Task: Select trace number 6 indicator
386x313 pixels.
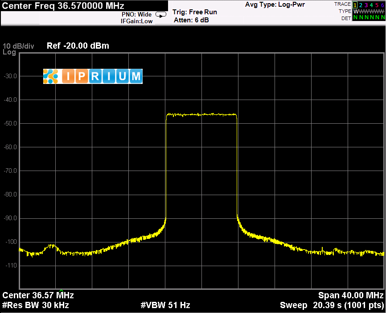Action: (x=382, y=5)
